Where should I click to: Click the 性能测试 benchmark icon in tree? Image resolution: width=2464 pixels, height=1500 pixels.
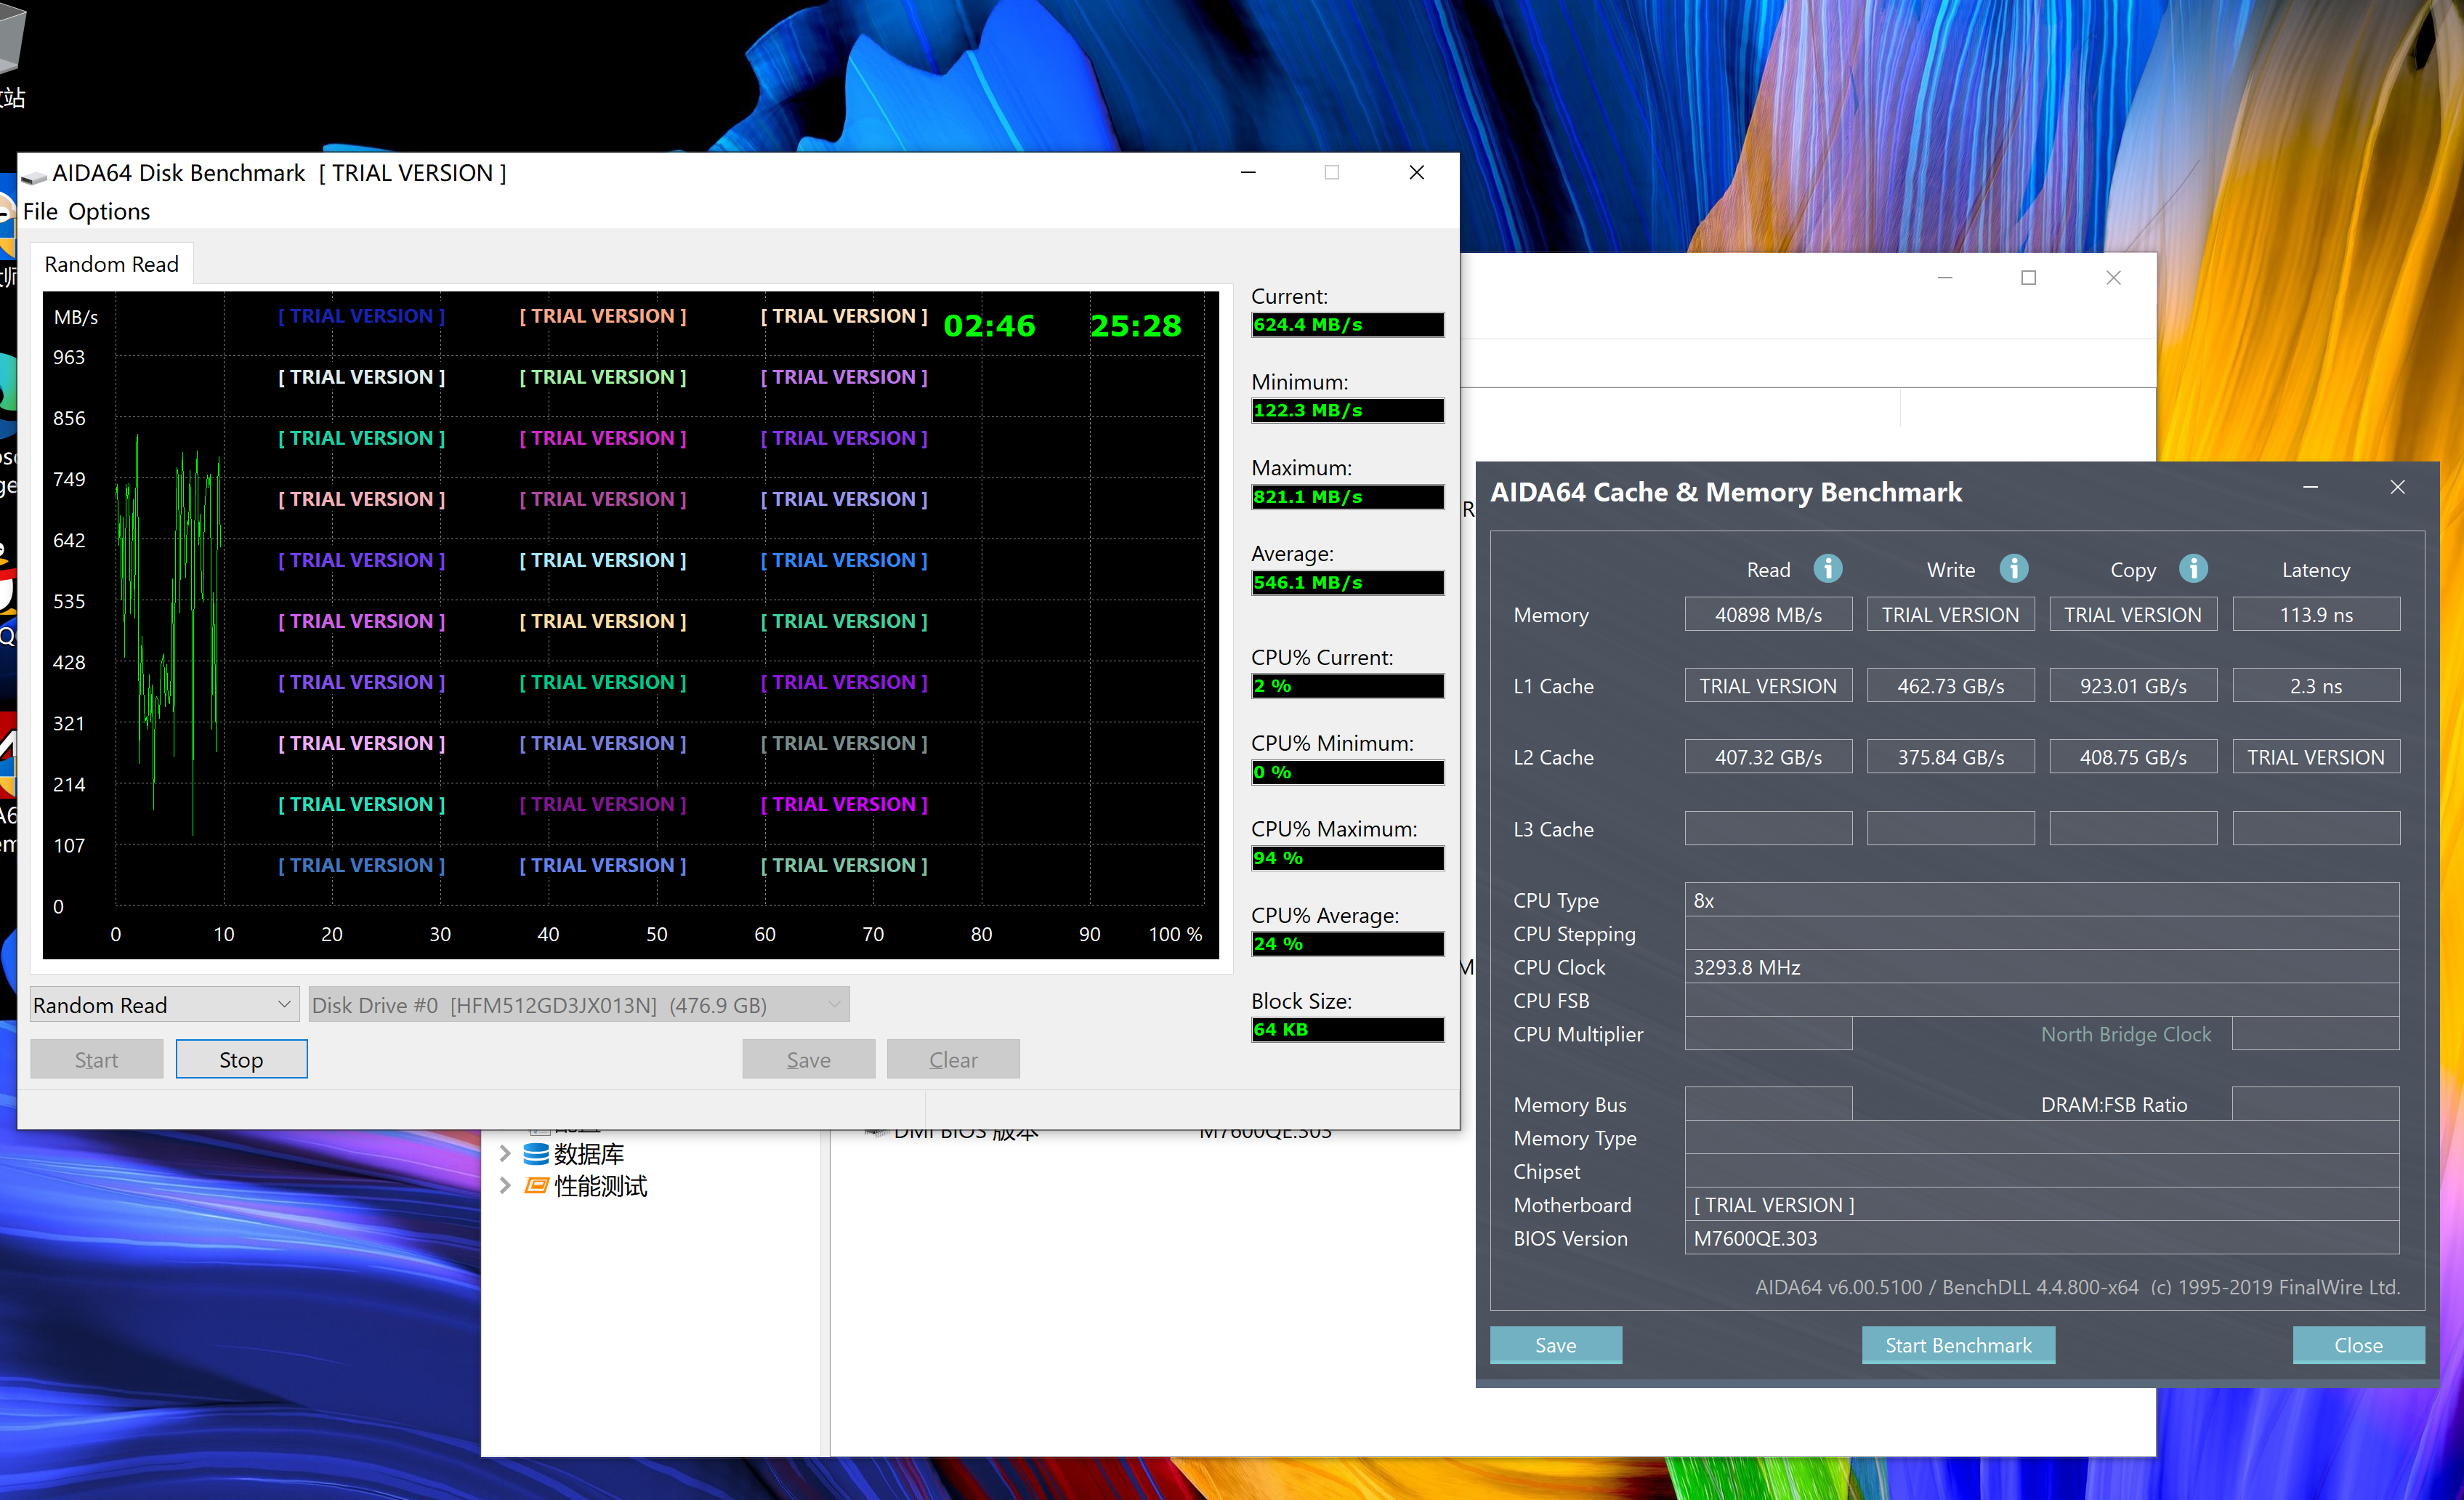[x=536, y=1186]
